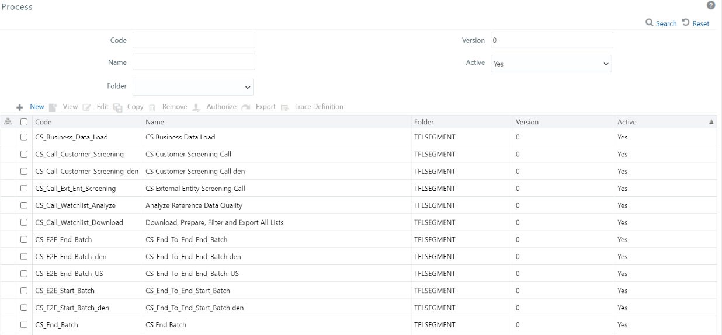Open the Active dropdown showing Yes
722x335 pixels.
tap(551, 64)
